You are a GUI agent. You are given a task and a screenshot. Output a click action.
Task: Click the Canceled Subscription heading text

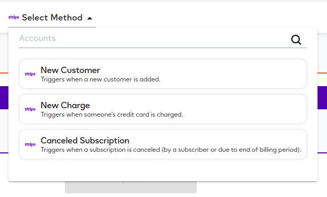point(85,140)
